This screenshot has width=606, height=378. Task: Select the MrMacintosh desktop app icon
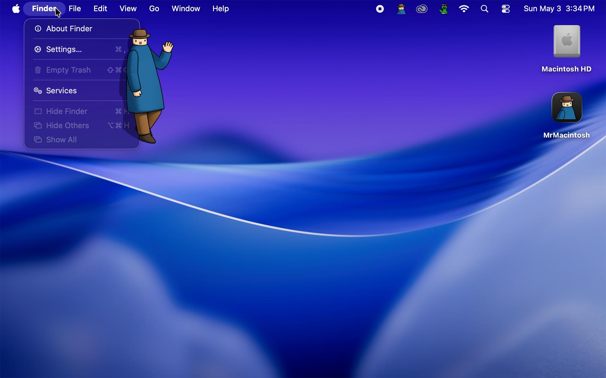tap(567, 107)
